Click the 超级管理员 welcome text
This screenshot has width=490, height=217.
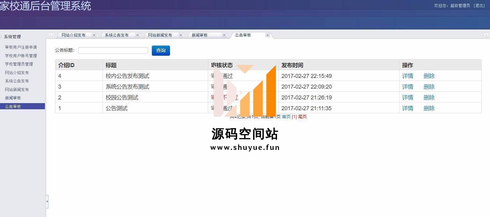pyautogui.click(x=460, y=6)
